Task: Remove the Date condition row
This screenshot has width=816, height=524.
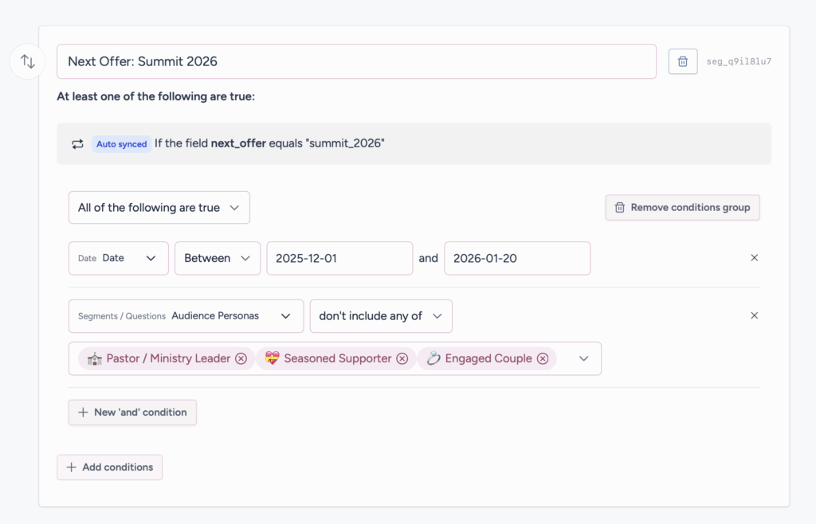Action: coord(754,258)
